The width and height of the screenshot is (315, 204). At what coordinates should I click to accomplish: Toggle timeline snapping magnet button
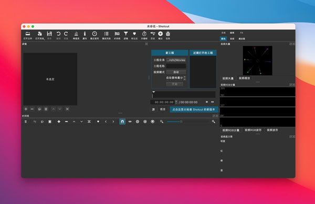point(122,121)
